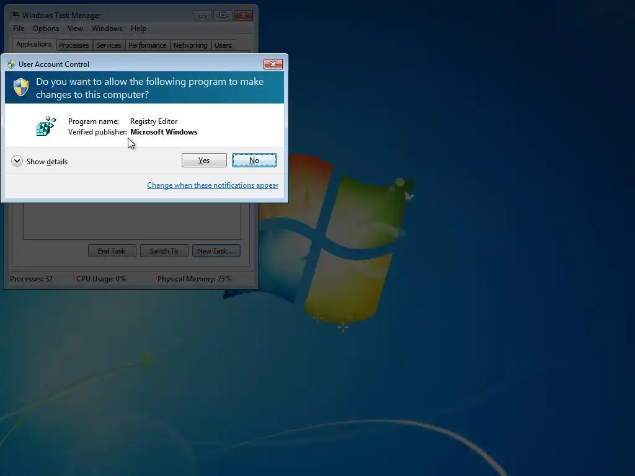Viewport: 635px width, 476px height.
Task: Click Physical Memory: 23% status text
Action: coord(194,279)
